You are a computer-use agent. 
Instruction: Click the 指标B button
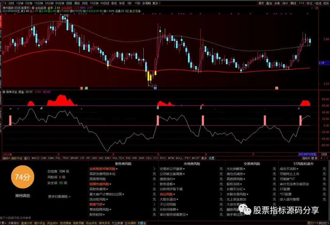306,158
